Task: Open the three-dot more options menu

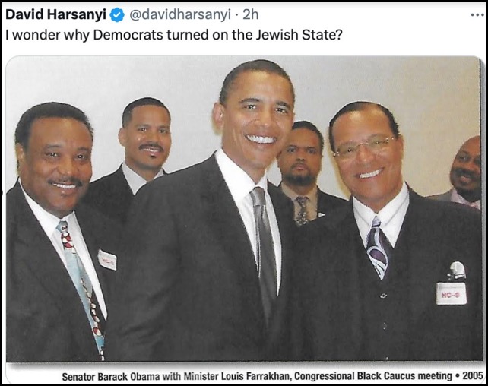Action: coord(477,14)
